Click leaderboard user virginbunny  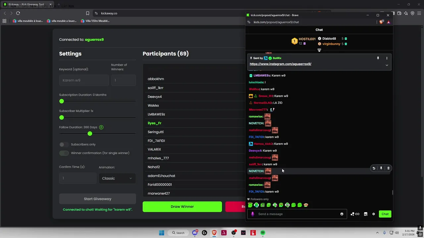[331, 44]
